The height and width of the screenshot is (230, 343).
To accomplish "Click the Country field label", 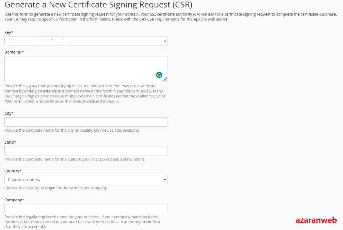I will [13, 171].
